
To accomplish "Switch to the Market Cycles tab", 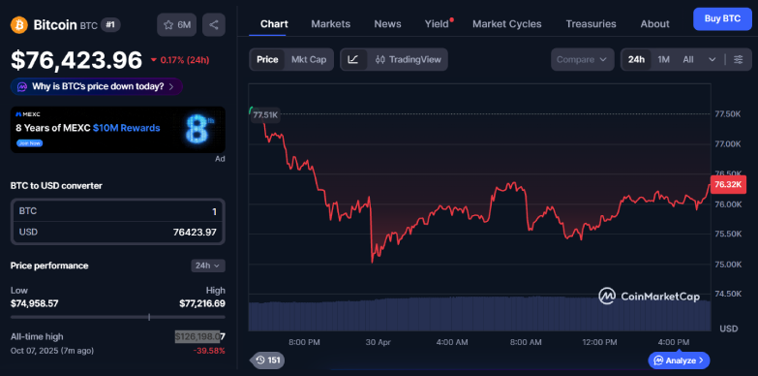I will pos(507,23).
